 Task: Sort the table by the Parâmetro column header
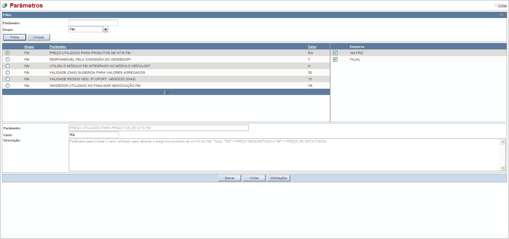tap(58, 47)
